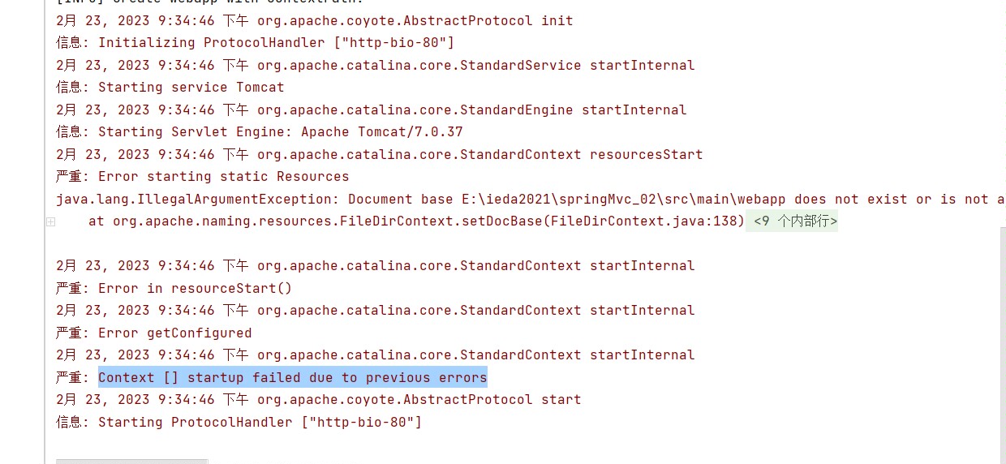Screen dimensions: 1006x464
Task: Click the 'AbstractProtocol init' log line
Action: tap(315, 20)
